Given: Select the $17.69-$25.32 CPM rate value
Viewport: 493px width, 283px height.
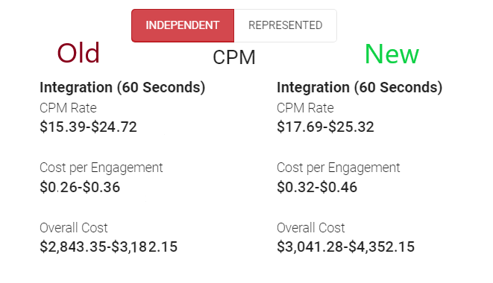Looking at the screenshot, I should click(x=325, y=127).
